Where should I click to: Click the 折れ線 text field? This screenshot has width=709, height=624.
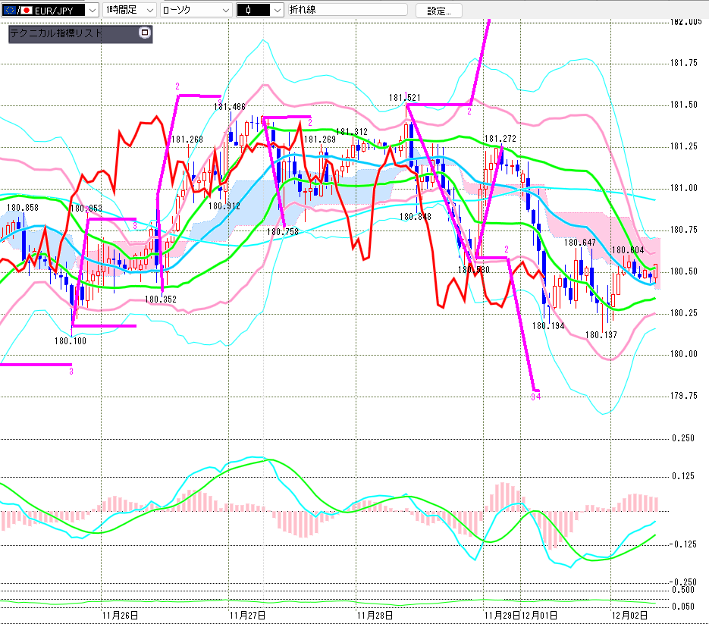click(347, 11)
